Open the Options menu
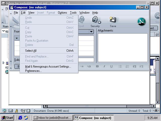Viewport: 161px width, 121px height. tap(62, 13)
